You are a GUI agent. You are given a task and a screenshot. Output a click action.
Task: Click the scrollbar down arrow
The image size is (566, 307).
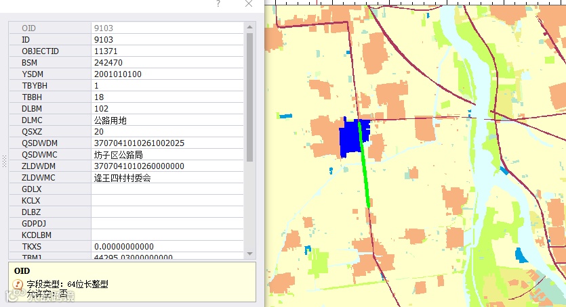tap(250, 254)
